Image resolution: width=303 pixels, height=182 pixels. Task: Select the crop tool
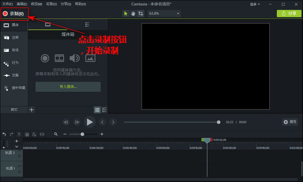[x=141, y=14]
